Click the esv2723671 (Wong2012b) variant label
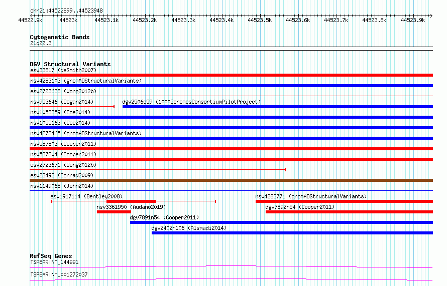Screen dimensions: 447x286 [63, 165]
